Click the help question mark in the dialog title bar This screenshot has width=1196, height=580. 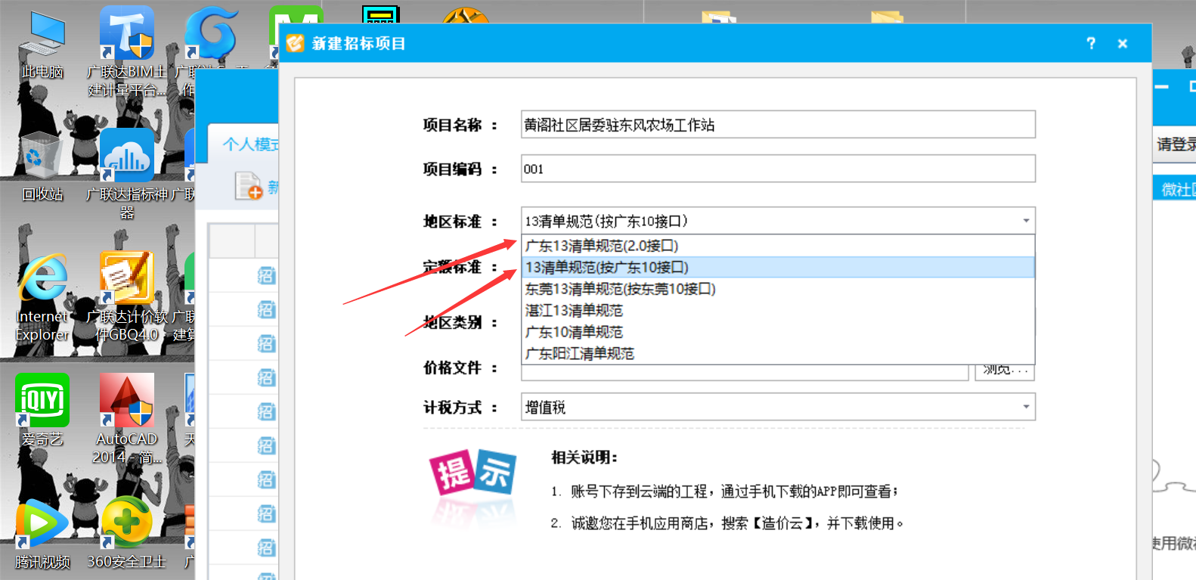pyautogui.click(x=1091, y=43)
